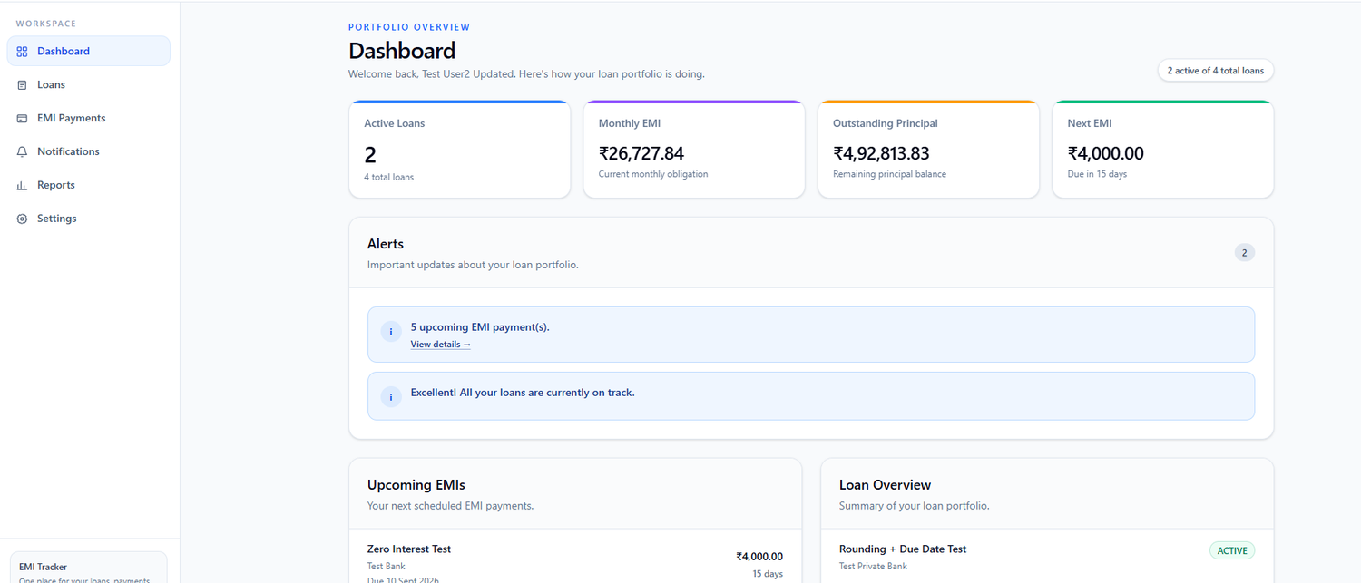Click the ₹4,000.00 amount in Upcoming EMIs
The height and width of the screenshot is (583, 1361).
(759, 557)
